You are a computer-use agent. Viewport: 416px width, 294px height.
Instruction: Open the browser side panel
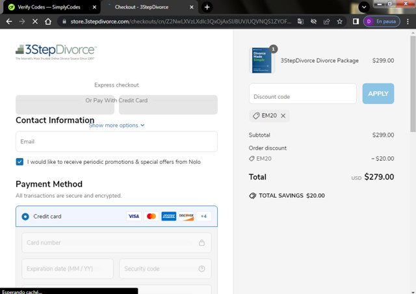(x=356, y=21)
